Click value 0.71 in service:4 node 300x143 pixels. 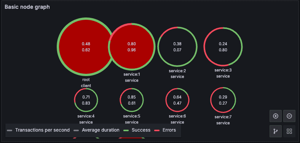tap(86, 97)
